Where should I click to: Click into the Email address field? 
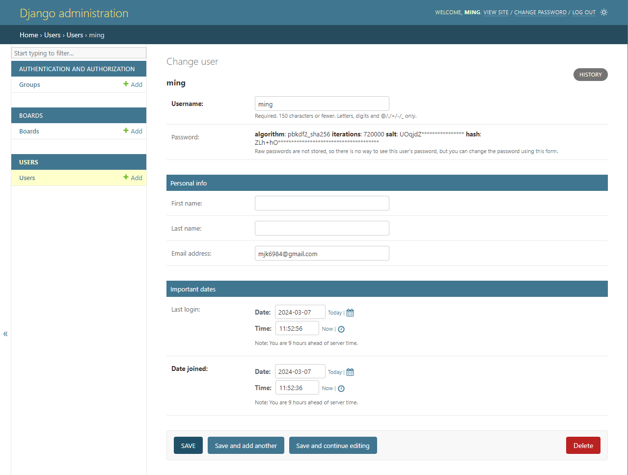[x=322, y=253]
